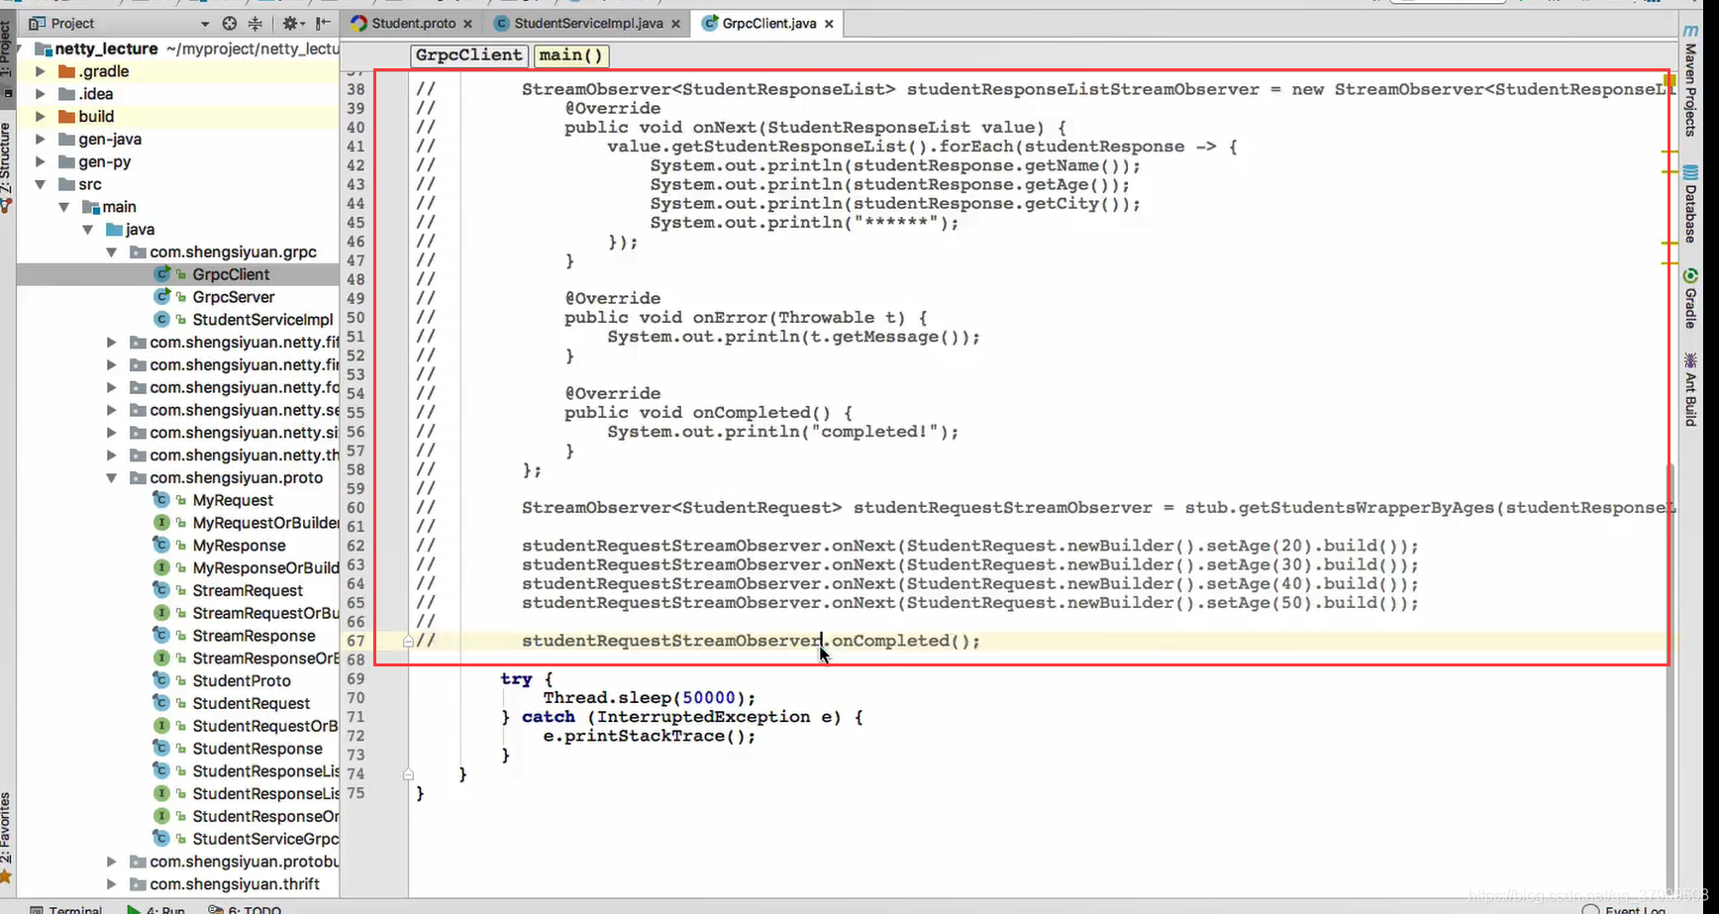Image resolution: width=1719 pixels, height=914 pixels.
Task: Open the Project panel gear settings
Action: click(292, 23)
